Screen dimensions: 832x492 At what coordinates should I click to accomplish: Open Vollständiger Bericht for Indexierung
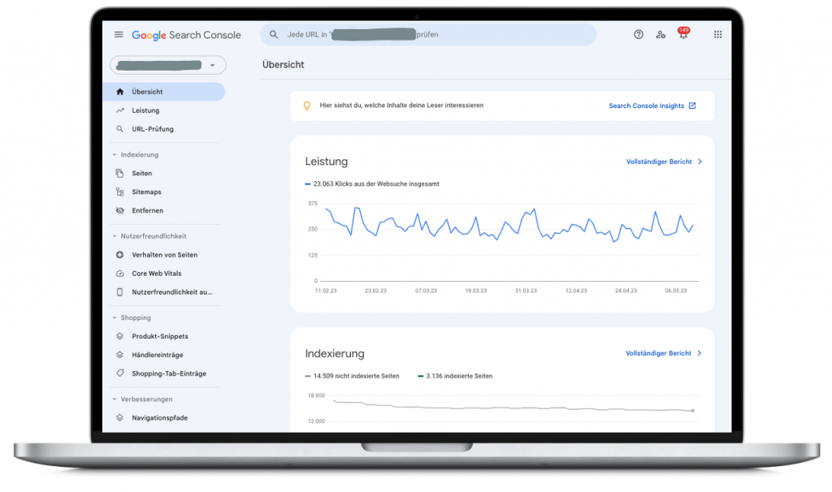[x=663, y=353]
